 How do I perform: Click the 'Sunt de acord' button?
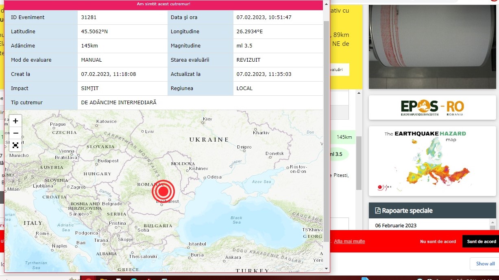pyautogui.click(x=481, y=241)
